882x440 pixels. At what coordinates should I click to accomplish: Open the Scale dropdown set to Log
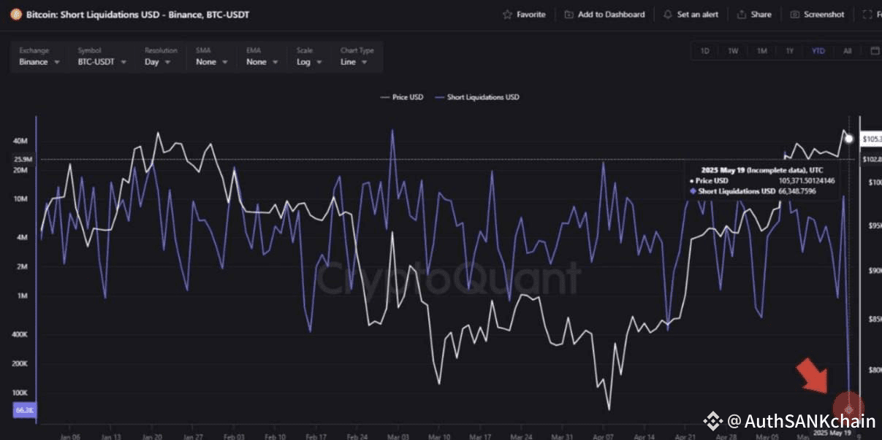click(x=308, y=57)
